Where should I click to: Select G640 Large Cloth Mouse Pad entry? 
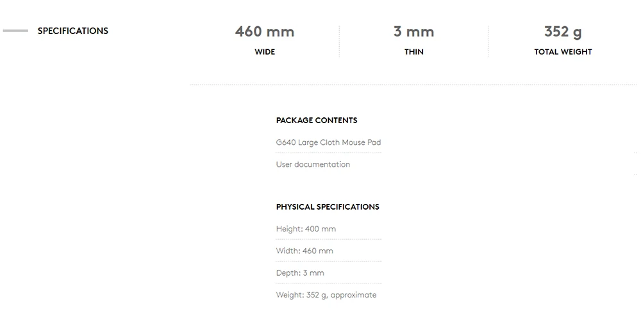(x=328, y=142)
